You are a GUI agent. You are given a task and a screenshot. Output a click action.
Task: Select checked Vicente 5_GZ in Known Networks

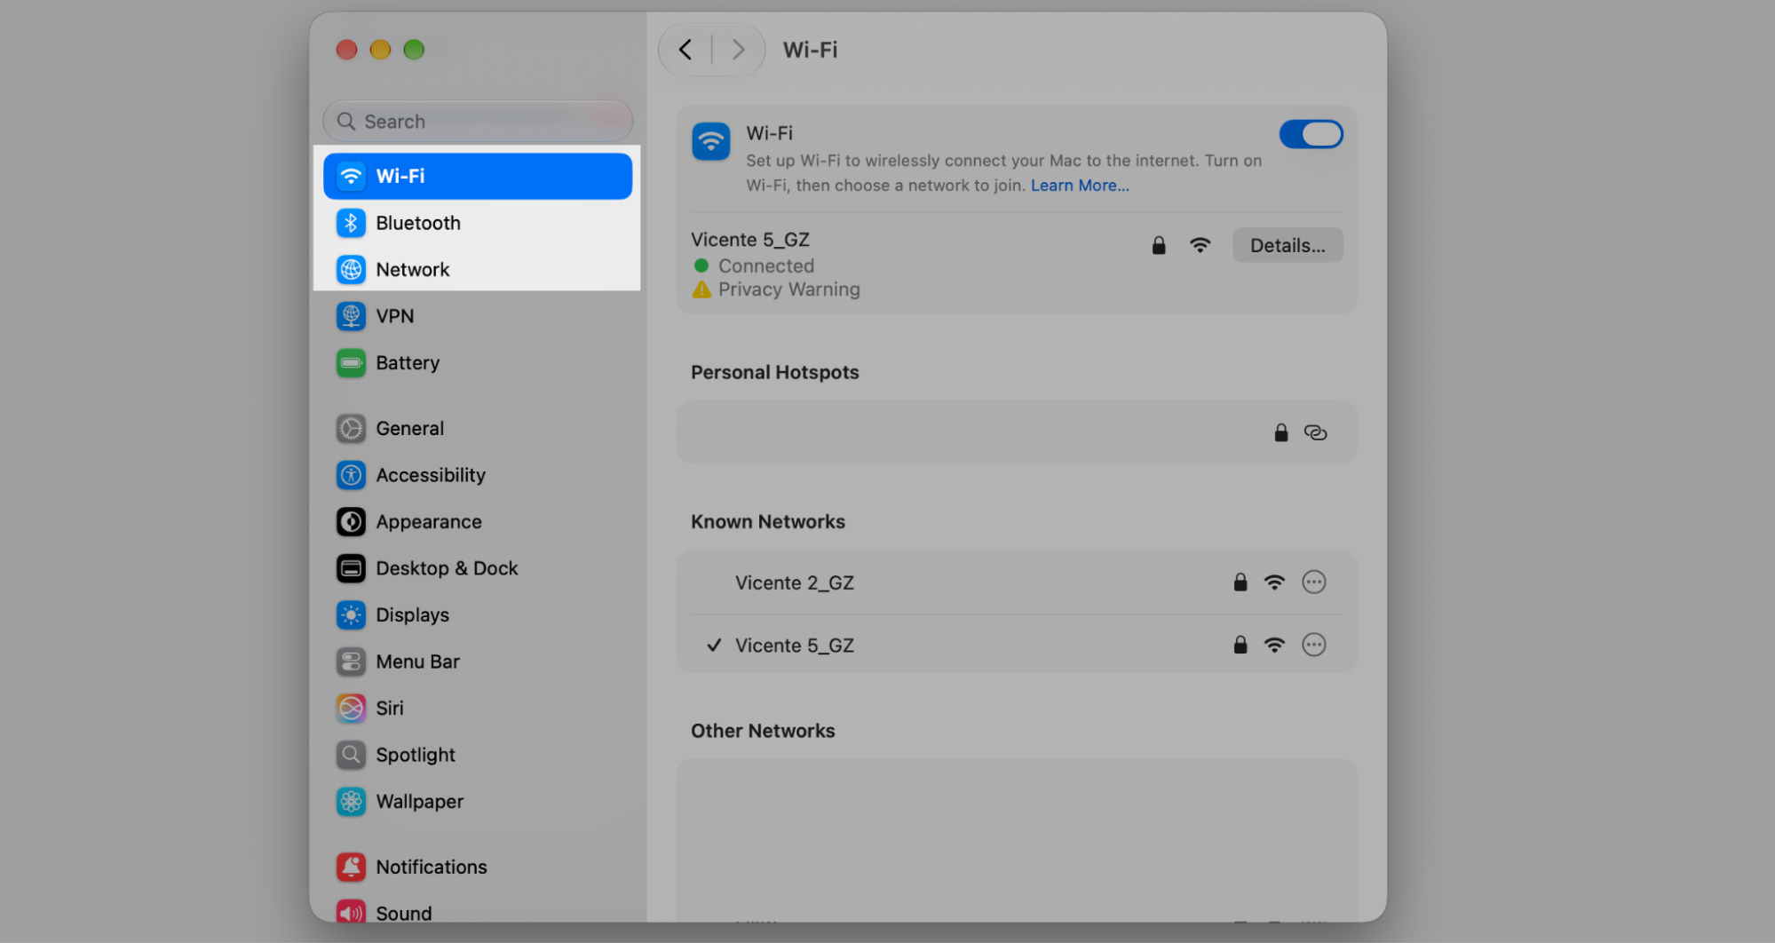coord(1017,645)
